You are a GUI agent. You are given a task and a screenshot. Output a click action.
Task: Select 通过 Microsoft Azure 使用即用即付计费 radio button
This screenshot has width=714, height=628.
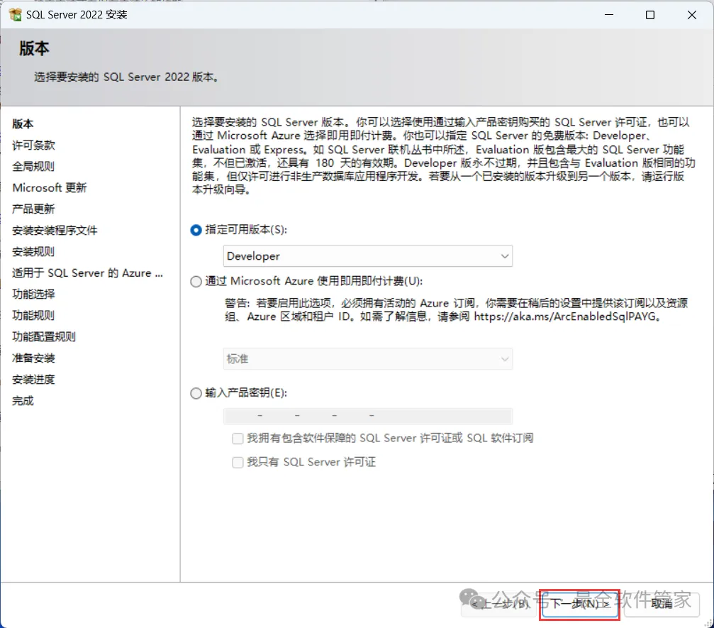tap(196, 282)
